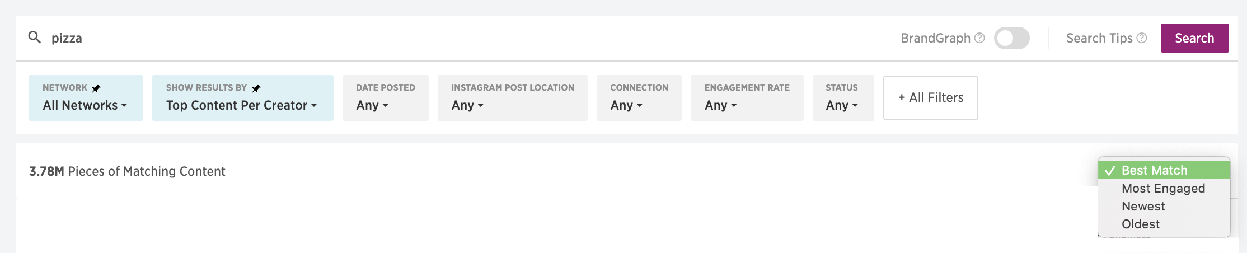Click the search field containing pizza
This screenshot has height=253, width=1247.
pos(448,38)
